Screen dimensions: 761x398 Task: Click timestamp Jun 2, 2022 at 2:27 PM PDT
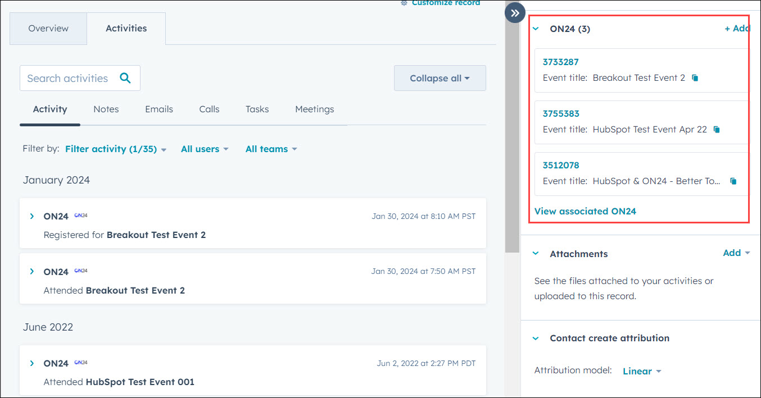click(x=426, y=363)
